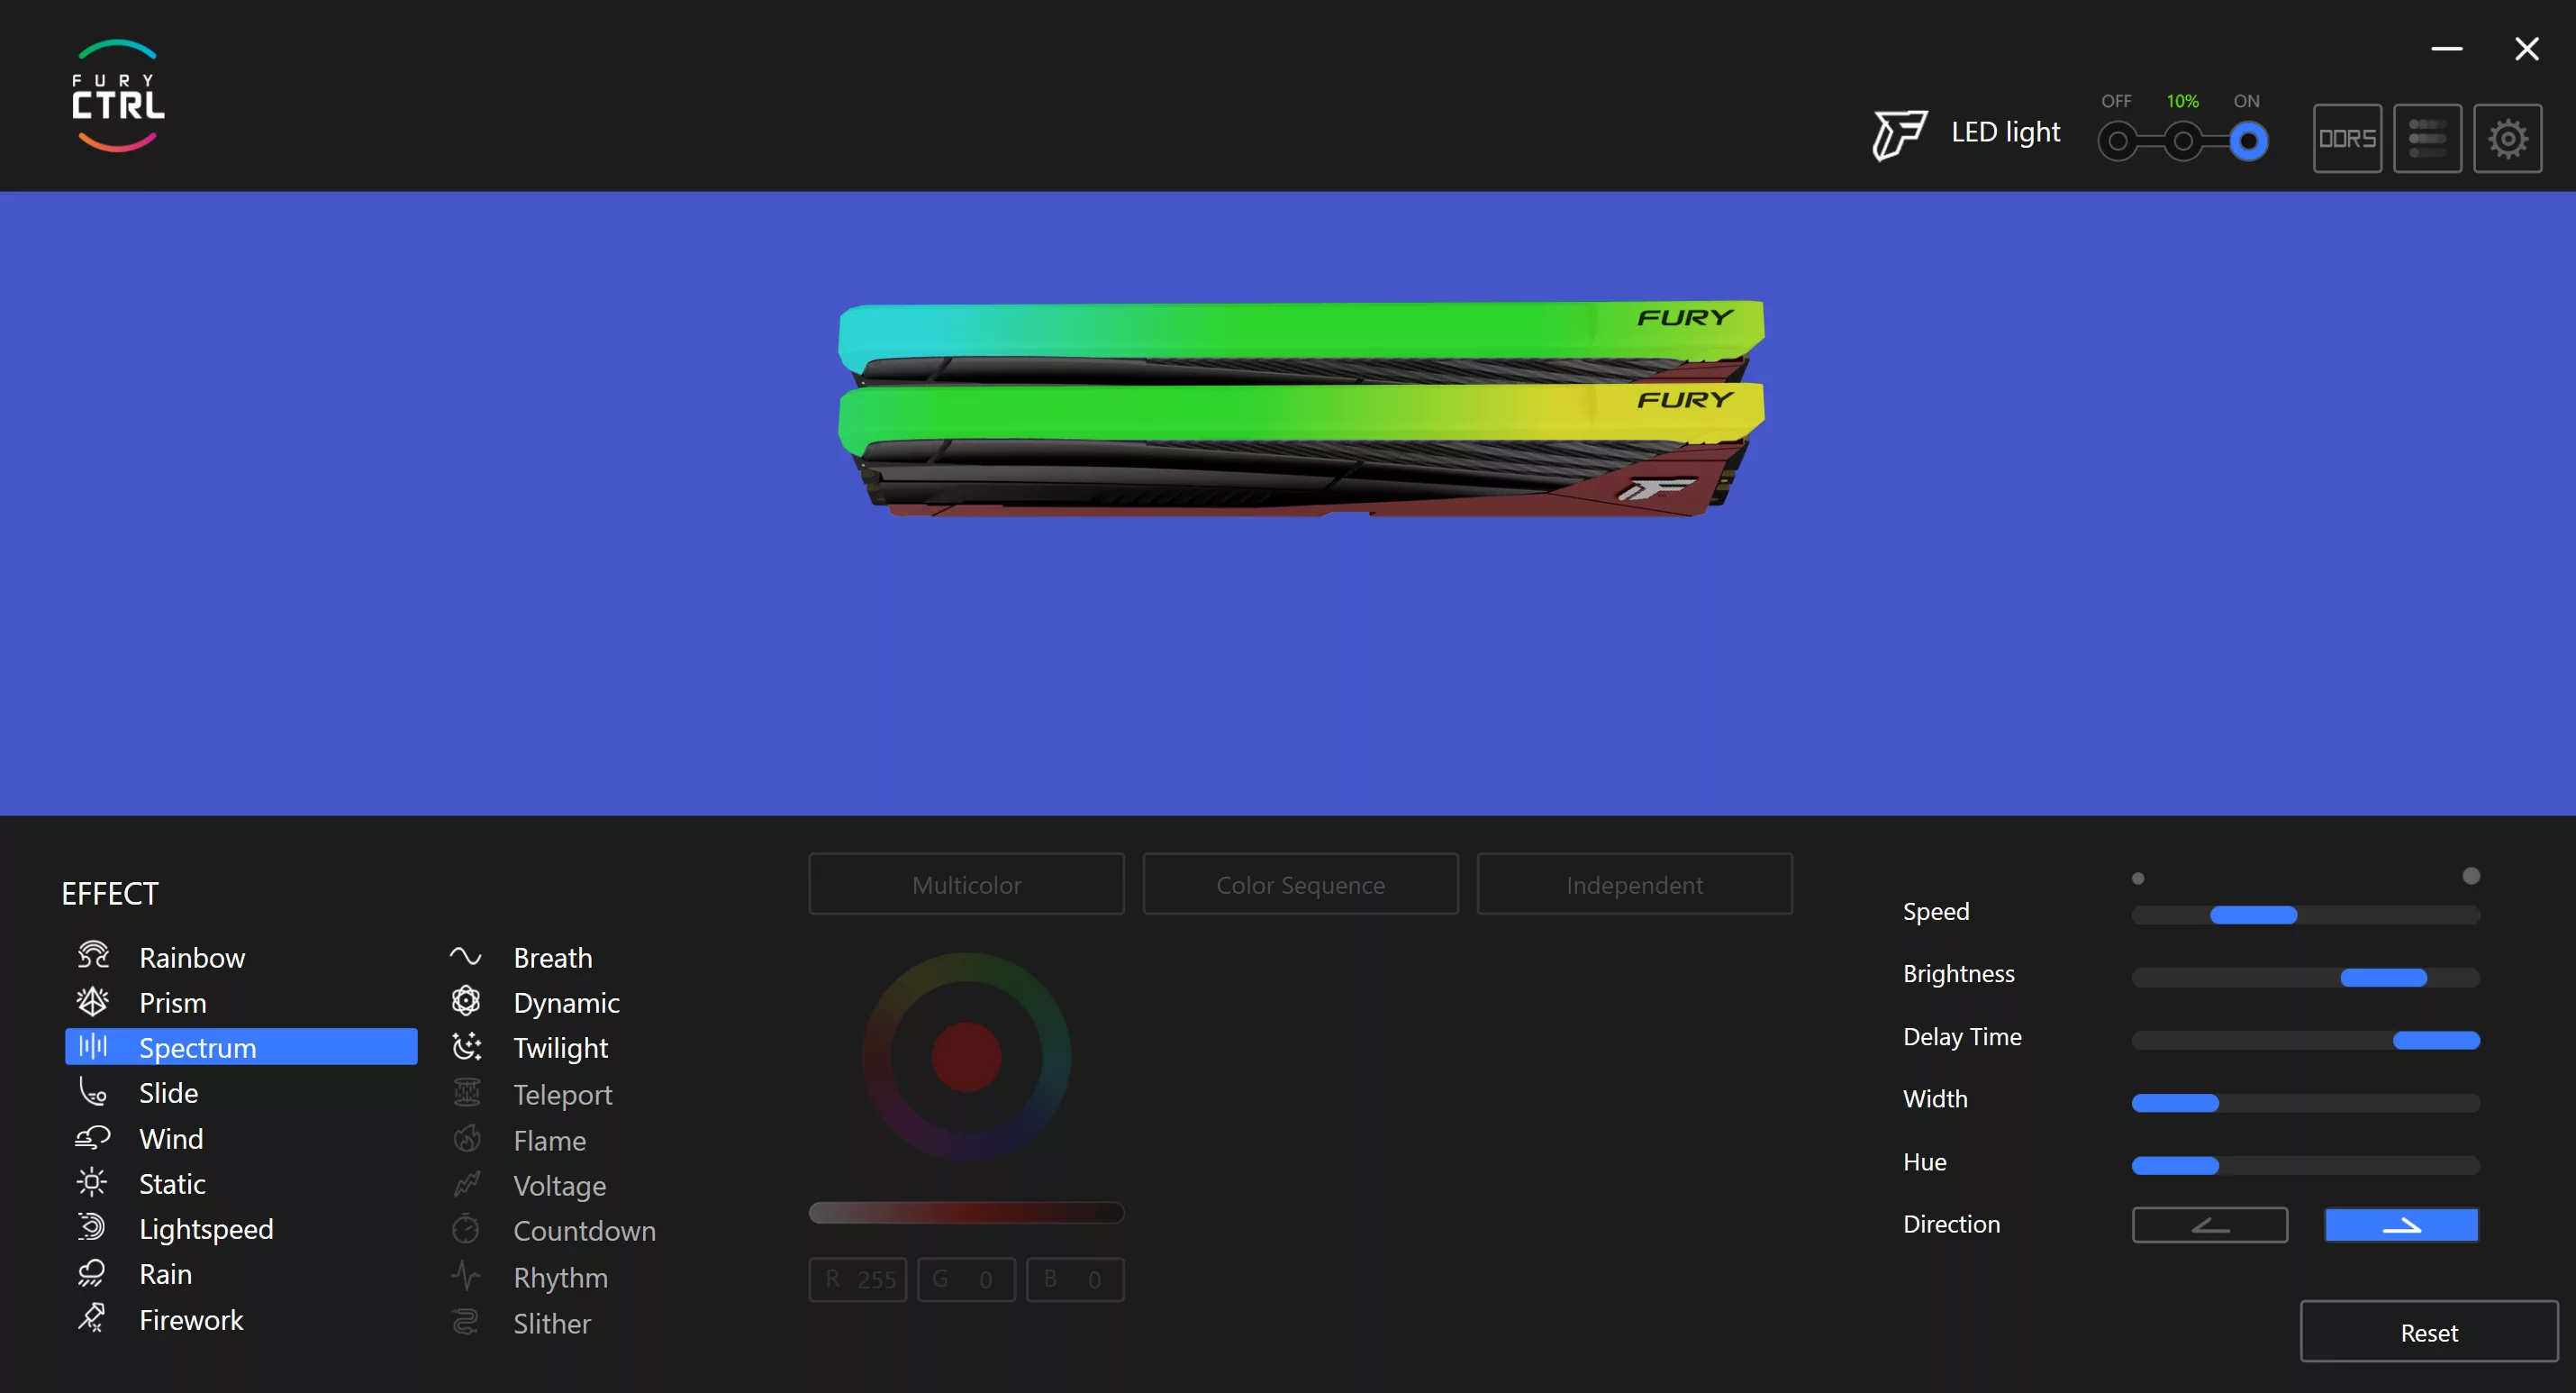
Task: Adjust the Width slider
Action: click(x=2305, y=1103)
